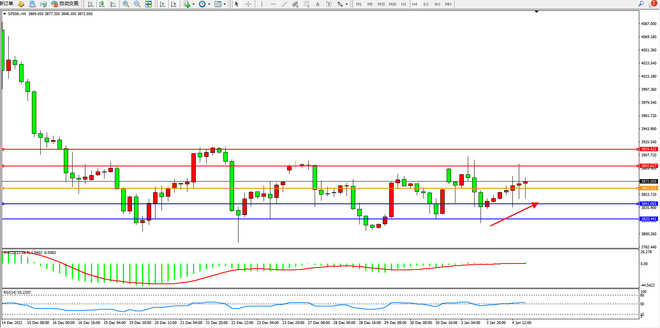The image size is (660, 328).
Task: Click the zoom in magnifier icon
Action: pos(126,4)
